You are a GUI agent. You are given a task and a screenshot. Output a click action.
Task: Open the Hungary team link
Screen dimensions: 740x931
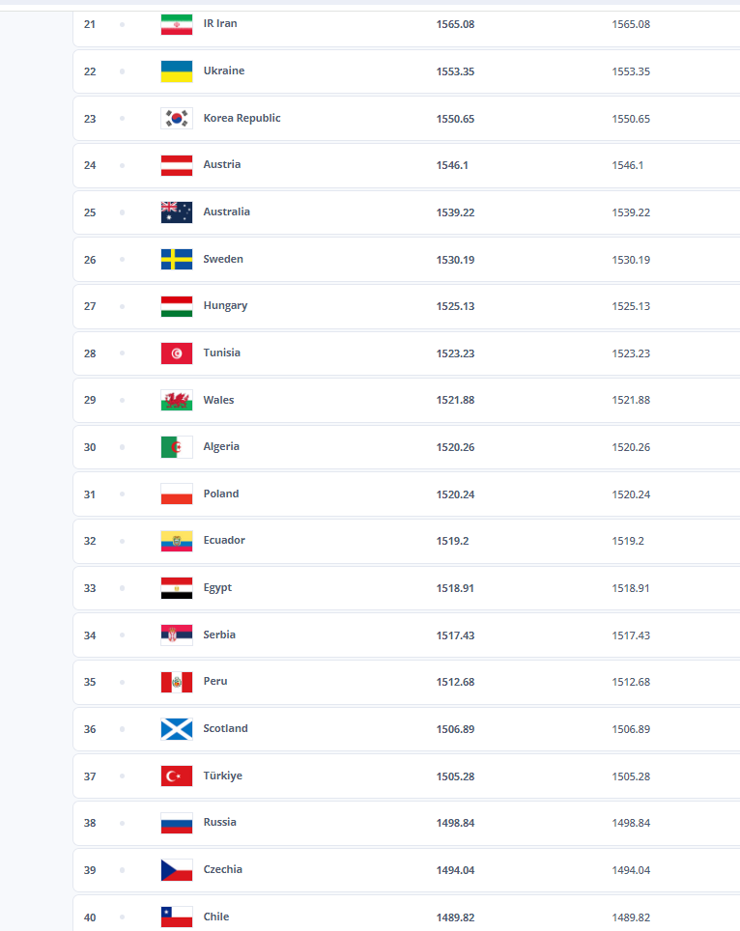(x=225, y=306)
